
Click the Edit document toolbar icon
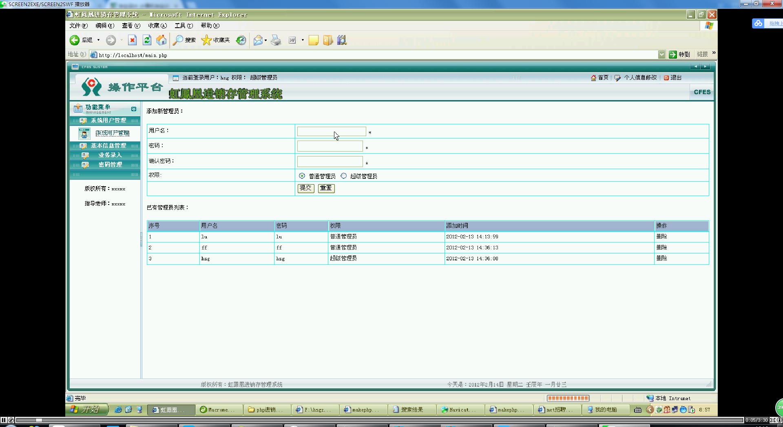[x=292, y=40]
